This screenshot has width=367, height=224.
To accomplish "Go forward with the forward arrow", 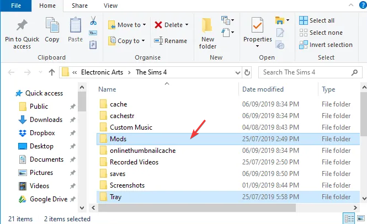I will pos(28,72).
